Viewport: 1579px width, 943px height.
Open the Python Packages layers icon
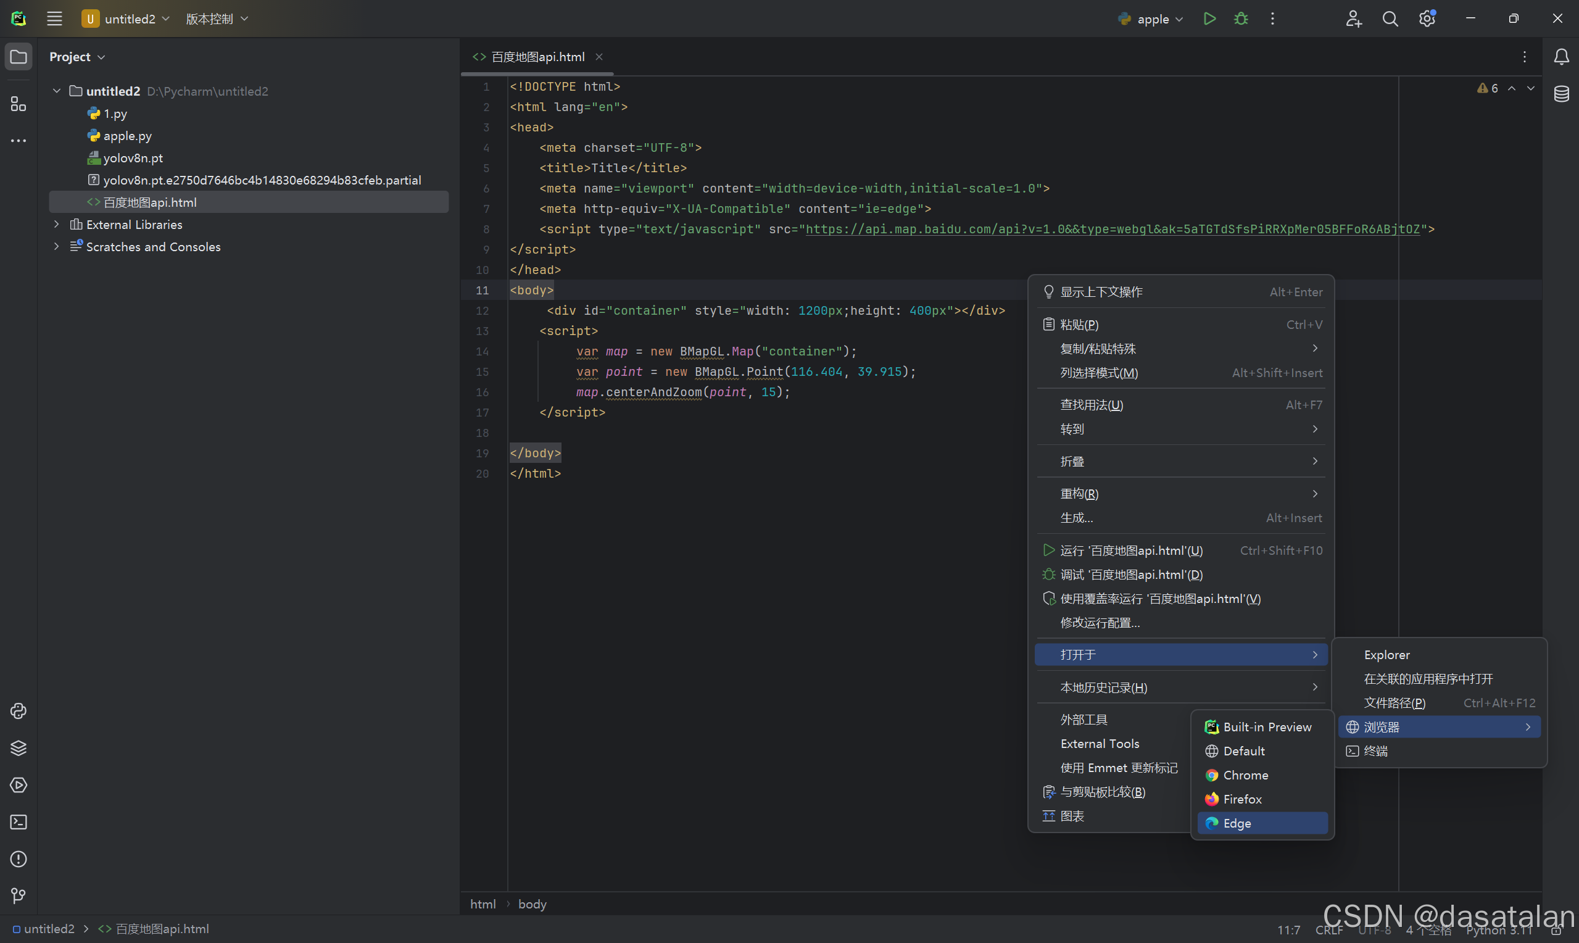(x=19, y=748)
